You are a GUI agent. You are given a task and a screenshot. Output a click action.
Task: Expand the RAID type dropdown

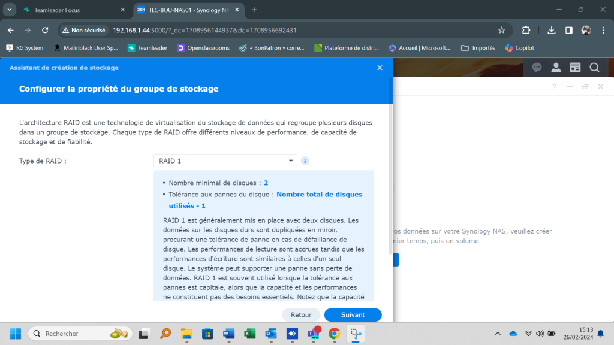[x=291, y=161]
